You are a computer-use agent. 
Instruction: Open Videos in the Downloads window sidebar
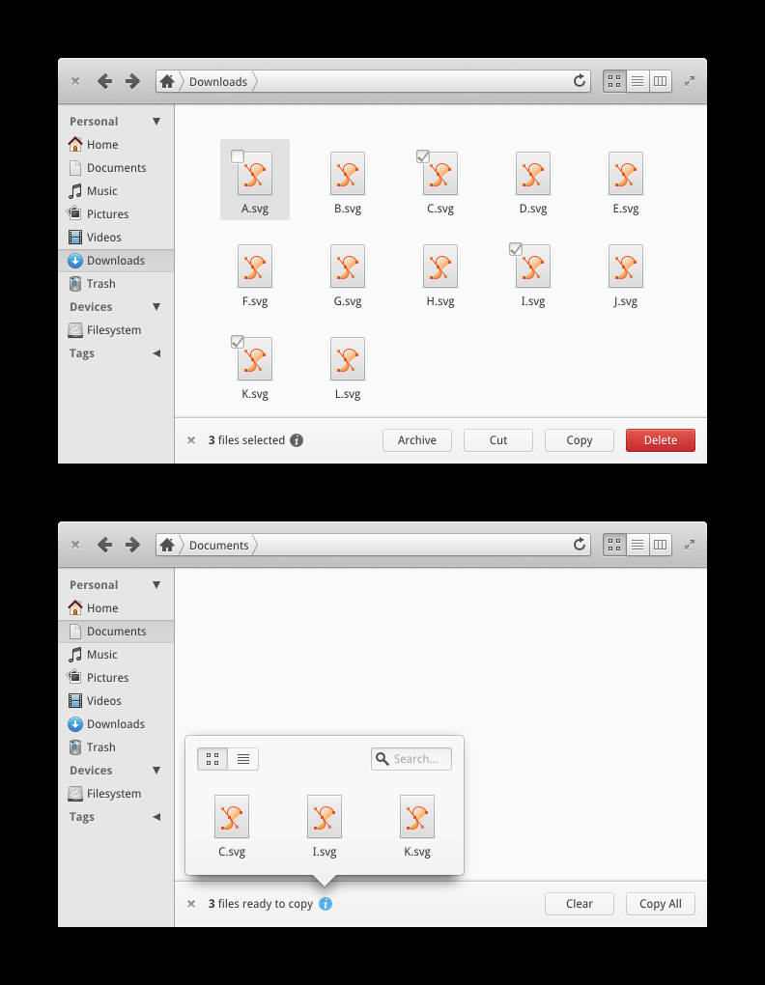(116, 238)
